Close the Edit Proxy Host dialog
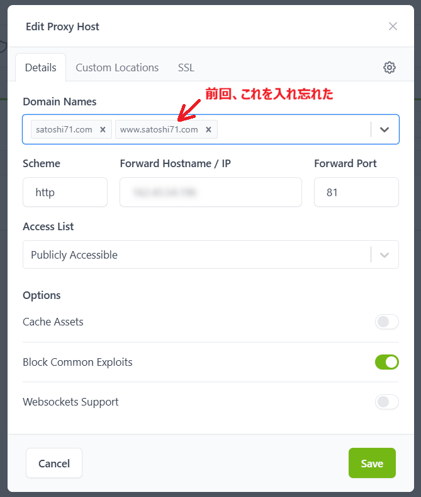The height and width of the screenshot is (497, 421). tap(393, 26)
